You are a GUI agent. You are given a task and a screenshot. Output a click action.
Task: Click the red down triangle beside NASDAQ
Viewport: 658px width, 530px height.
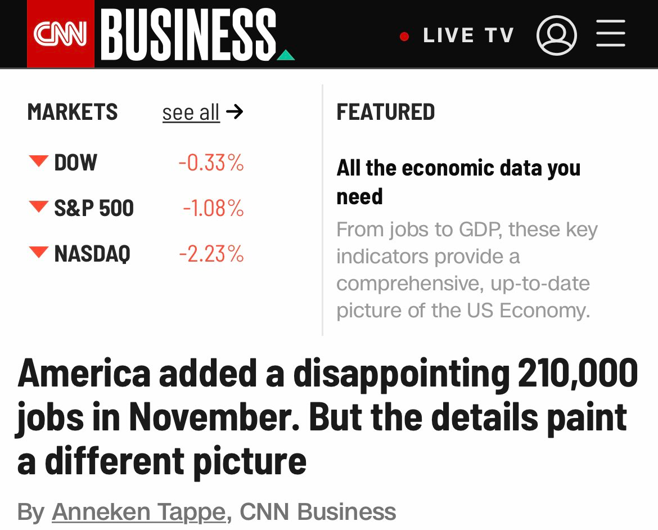[x=38, y=253]
